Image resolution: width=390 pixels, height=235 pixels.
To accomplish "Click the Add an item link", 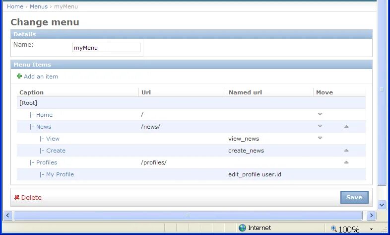I will coord(41,77).
